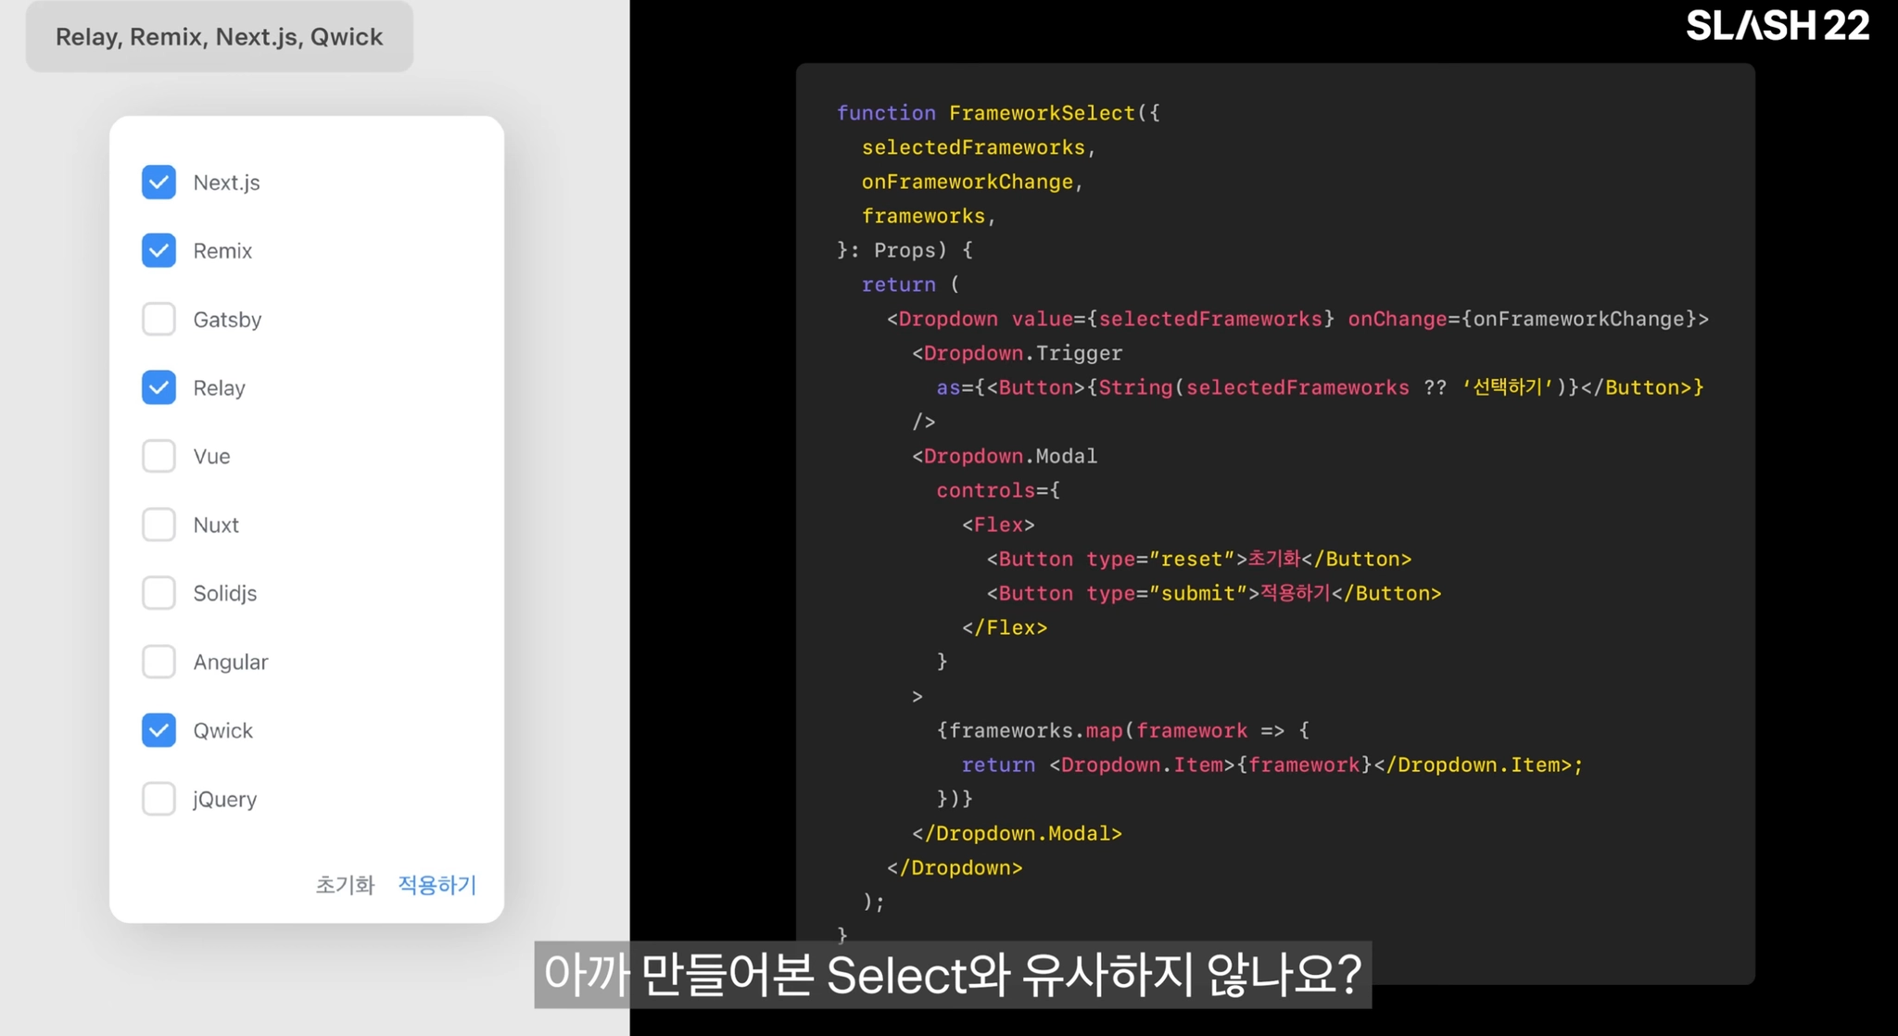Deselect the Qwick checkbox

[158, 731]
